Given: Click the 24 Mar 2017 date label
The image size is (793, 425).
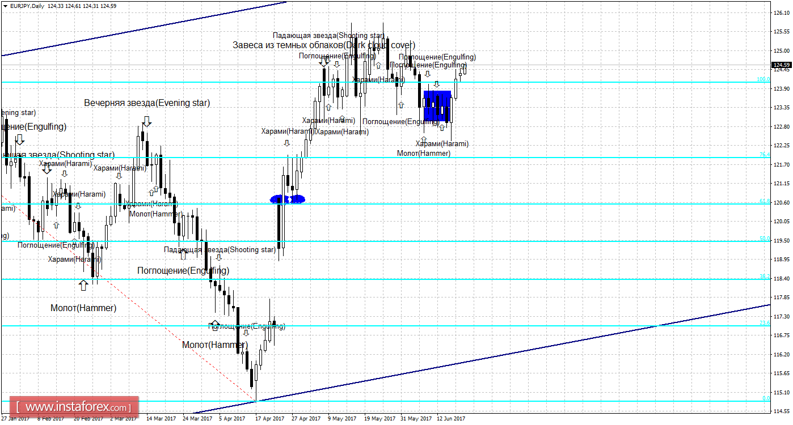Looking at the screenshot, I should click(197, 419).
